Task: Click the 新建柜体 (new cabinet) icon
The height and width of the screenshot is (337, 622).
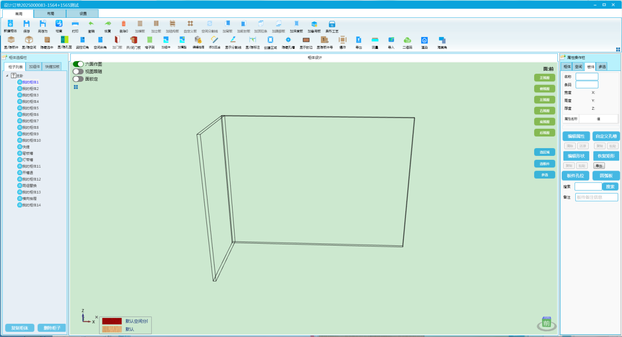Action: [x=10, y=24]
